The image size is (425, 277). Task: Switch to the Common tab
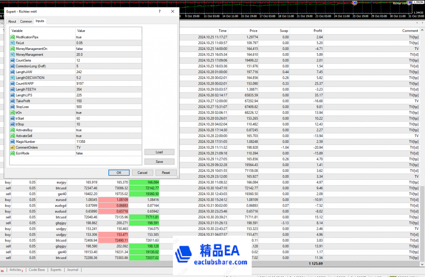pyautogui.click(x=26, y=21)
